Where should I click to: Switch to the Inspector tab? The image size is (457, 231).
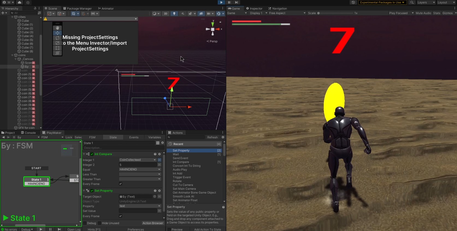coord(254,8)
